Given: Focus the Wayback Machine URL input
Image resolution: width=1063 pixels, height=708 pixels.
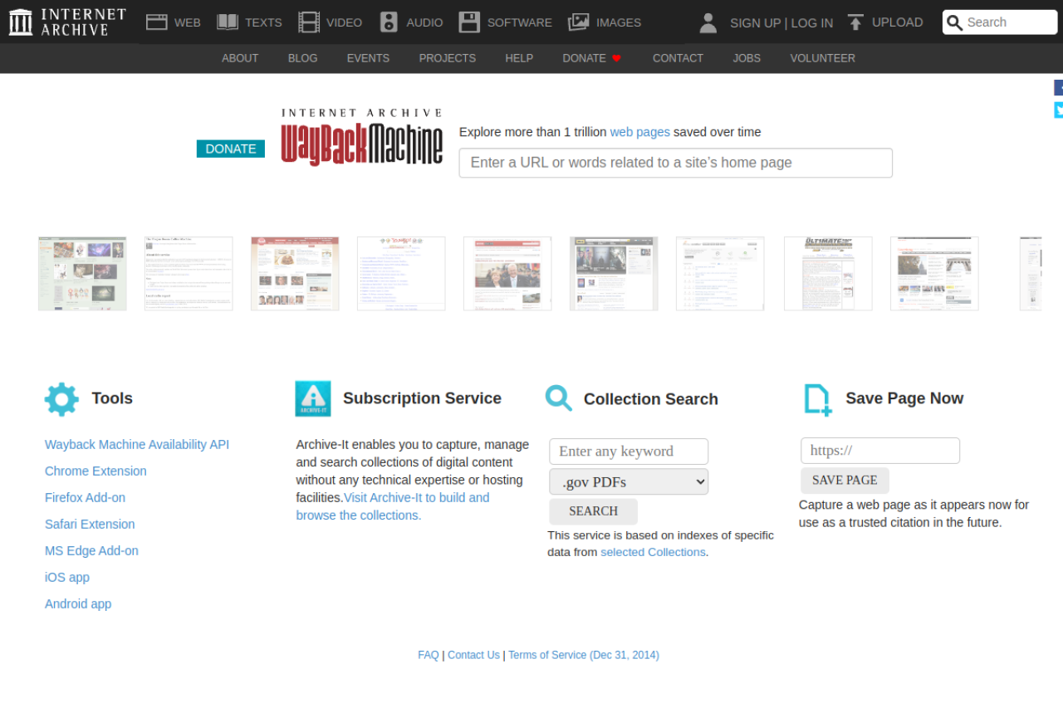Looking at the screenshot, I should [676, 163].
